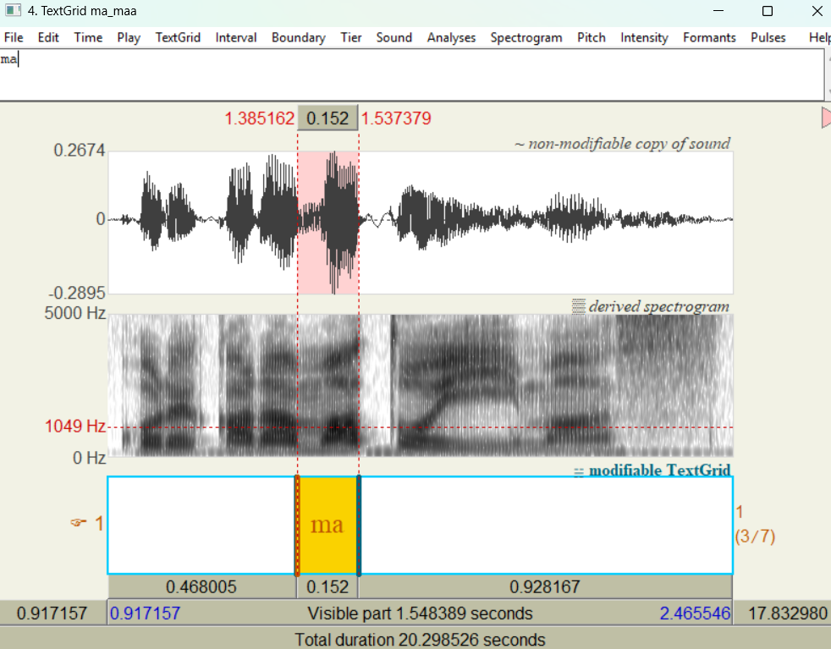Open the Sound menu
Image resolution: width=831 pixels, height=649 pixels.
[393, 37]
